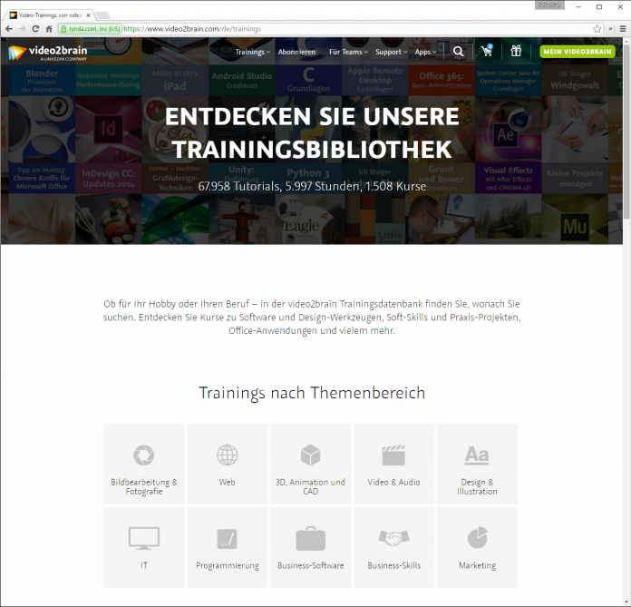This screenshot has height=607, width=631.
Task: Expand the Apps menu
Action: pos(425,52)
